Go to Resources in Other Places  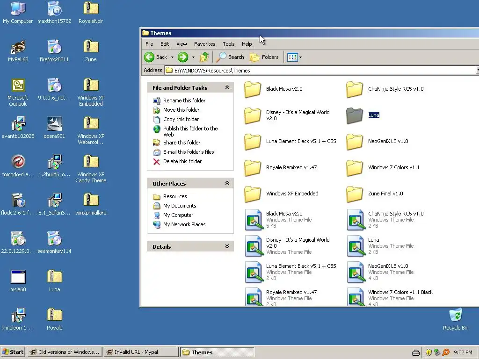pyautogui.click(x=175, y=197)
